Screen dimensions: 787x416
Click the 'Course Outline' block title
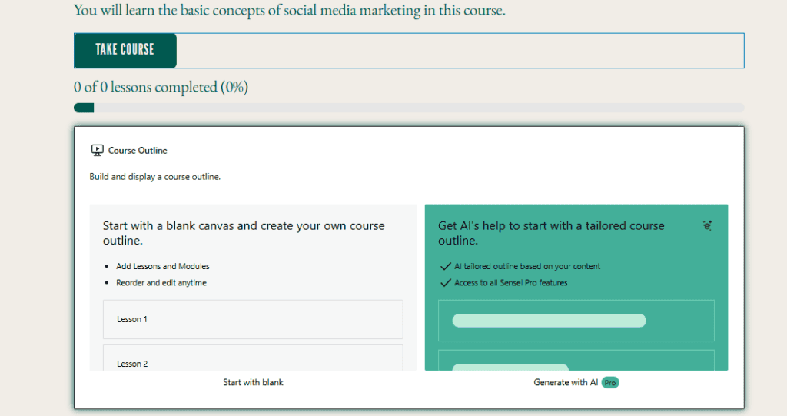click(x=138, y=150)
